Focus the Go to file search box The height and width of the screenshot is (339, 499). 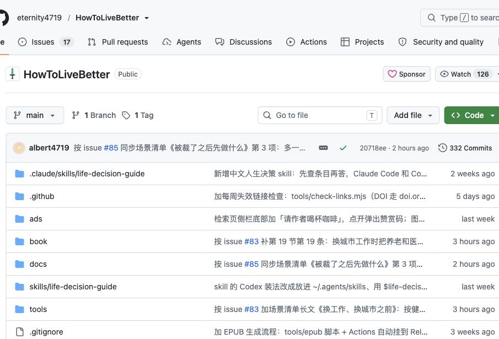pyautogui.click(x=320, y=115)
